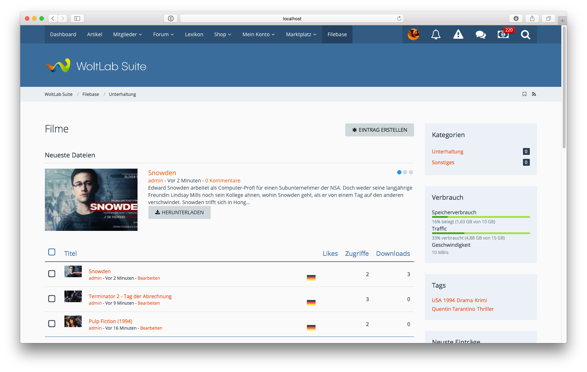The height and width of the screenshot is (372, 587).
Task: Click the user avatar in navigation bar
Action: click(x=413, y=34)
